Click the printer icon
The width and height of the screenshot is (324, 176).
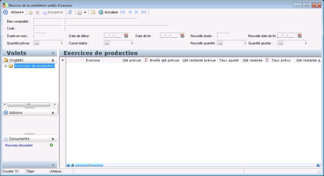click(79, 12)
